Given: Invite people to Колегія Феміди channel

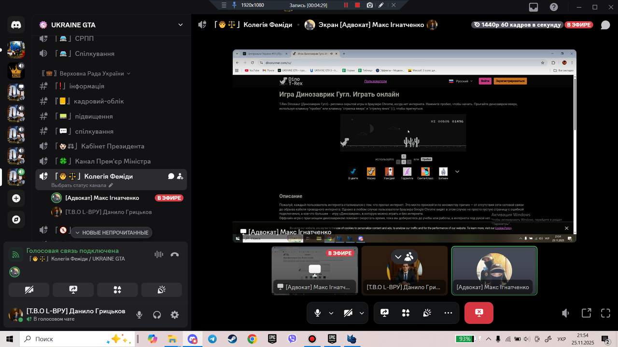Looking at the screenshot, I should (x=180, y=176).
